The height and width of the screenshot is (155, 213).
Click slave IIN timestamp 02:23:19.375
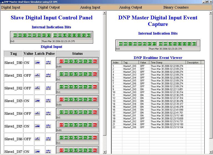pos(58,41)
